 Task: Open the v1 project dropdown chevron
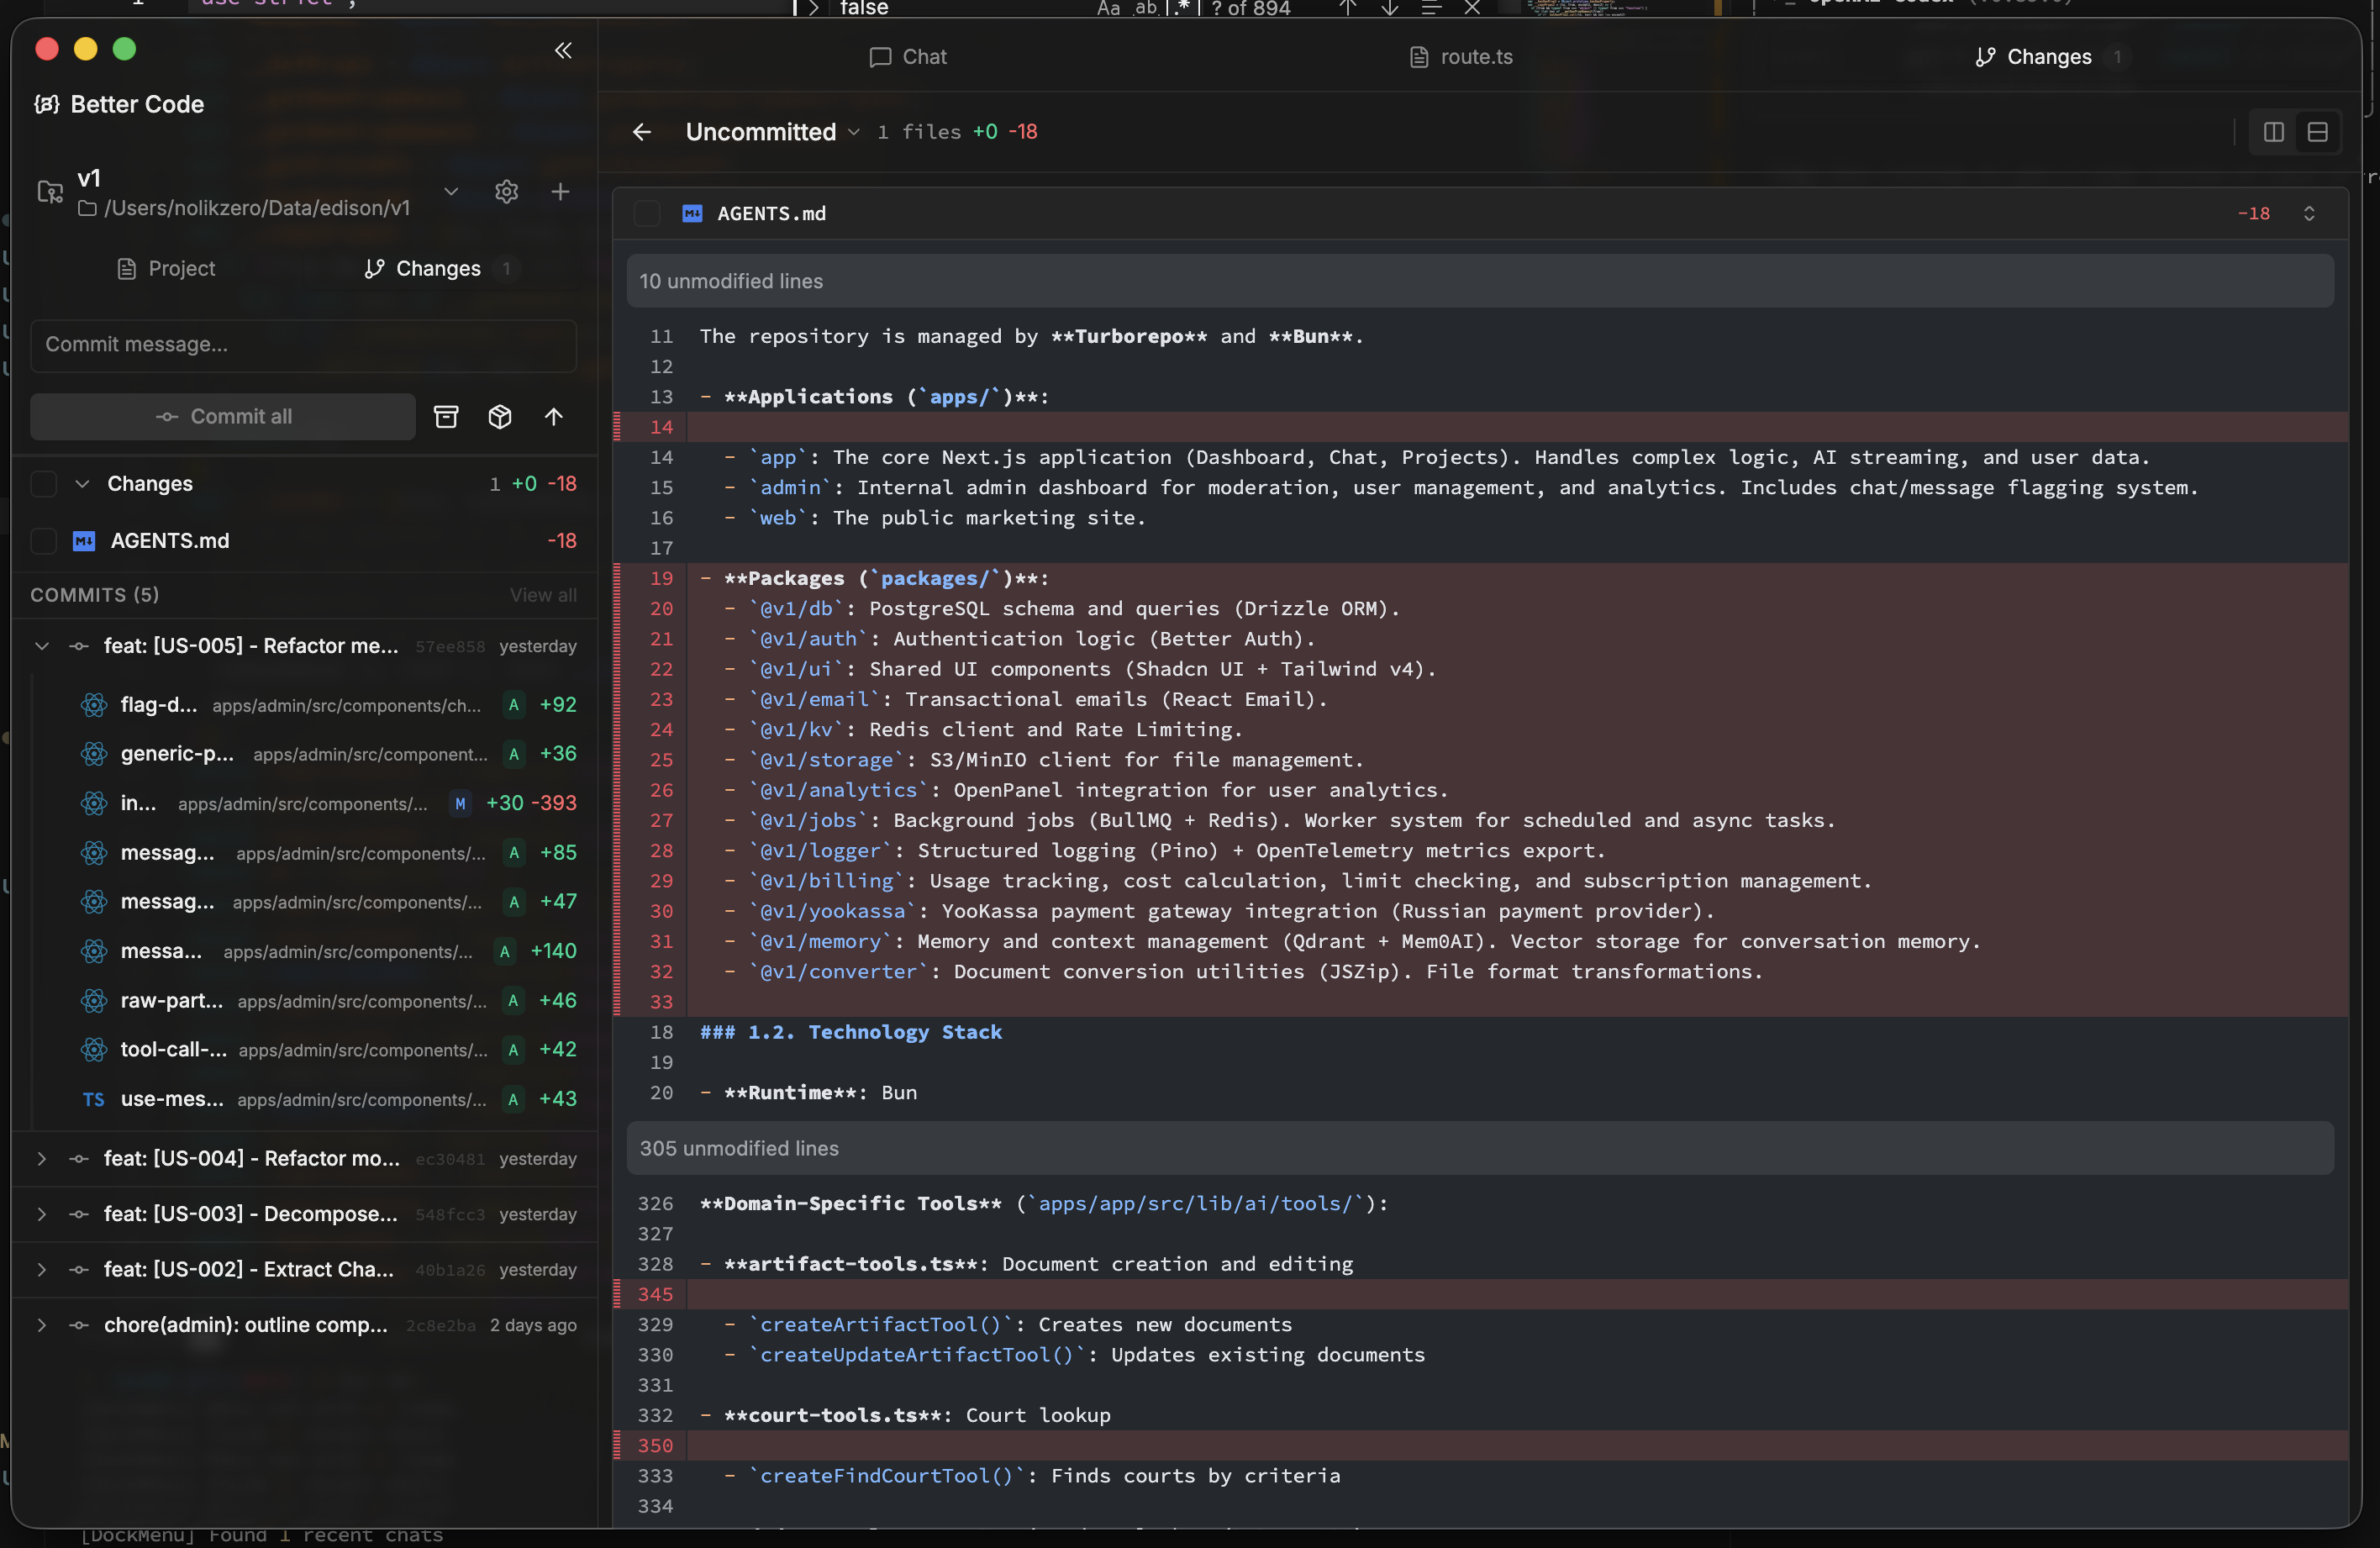(x=451, y=192)
